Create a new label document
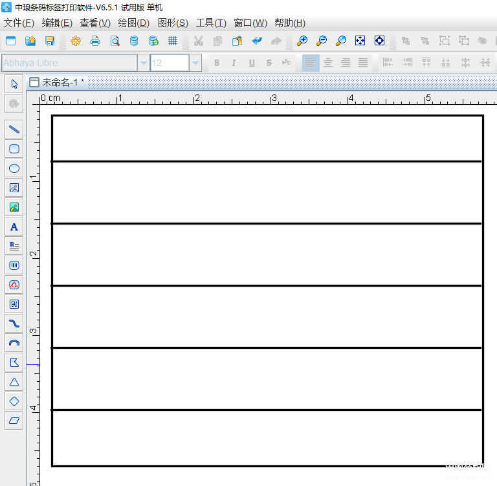Viewport: 497px width, 486px height. tap(11, 41)
